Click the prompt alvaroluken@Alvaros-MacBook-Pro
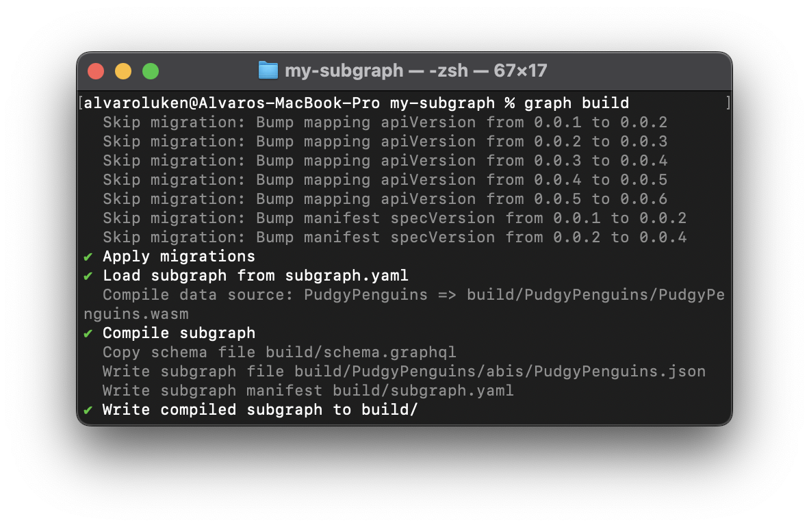This screenshot has height=527, width=809. [233, 103]
